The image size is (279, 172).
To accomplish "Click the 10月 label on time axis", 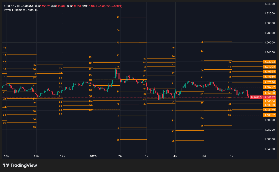I will pos(7,156).
